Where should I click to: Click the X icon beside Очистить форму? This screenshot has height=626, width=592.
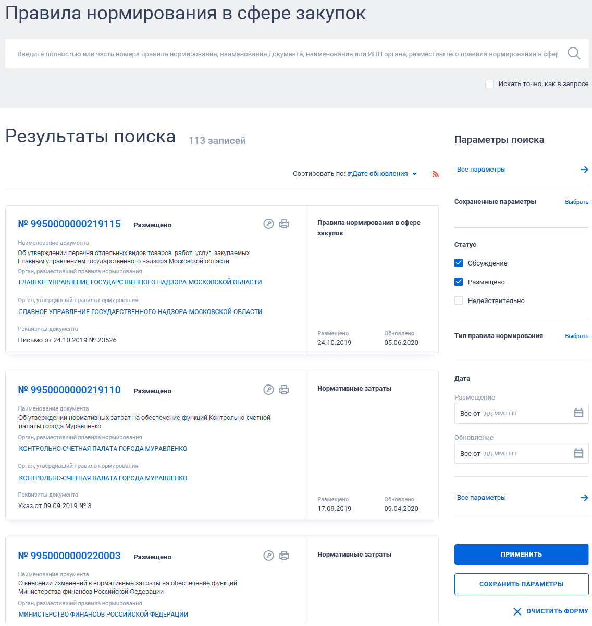click(517, 611)
